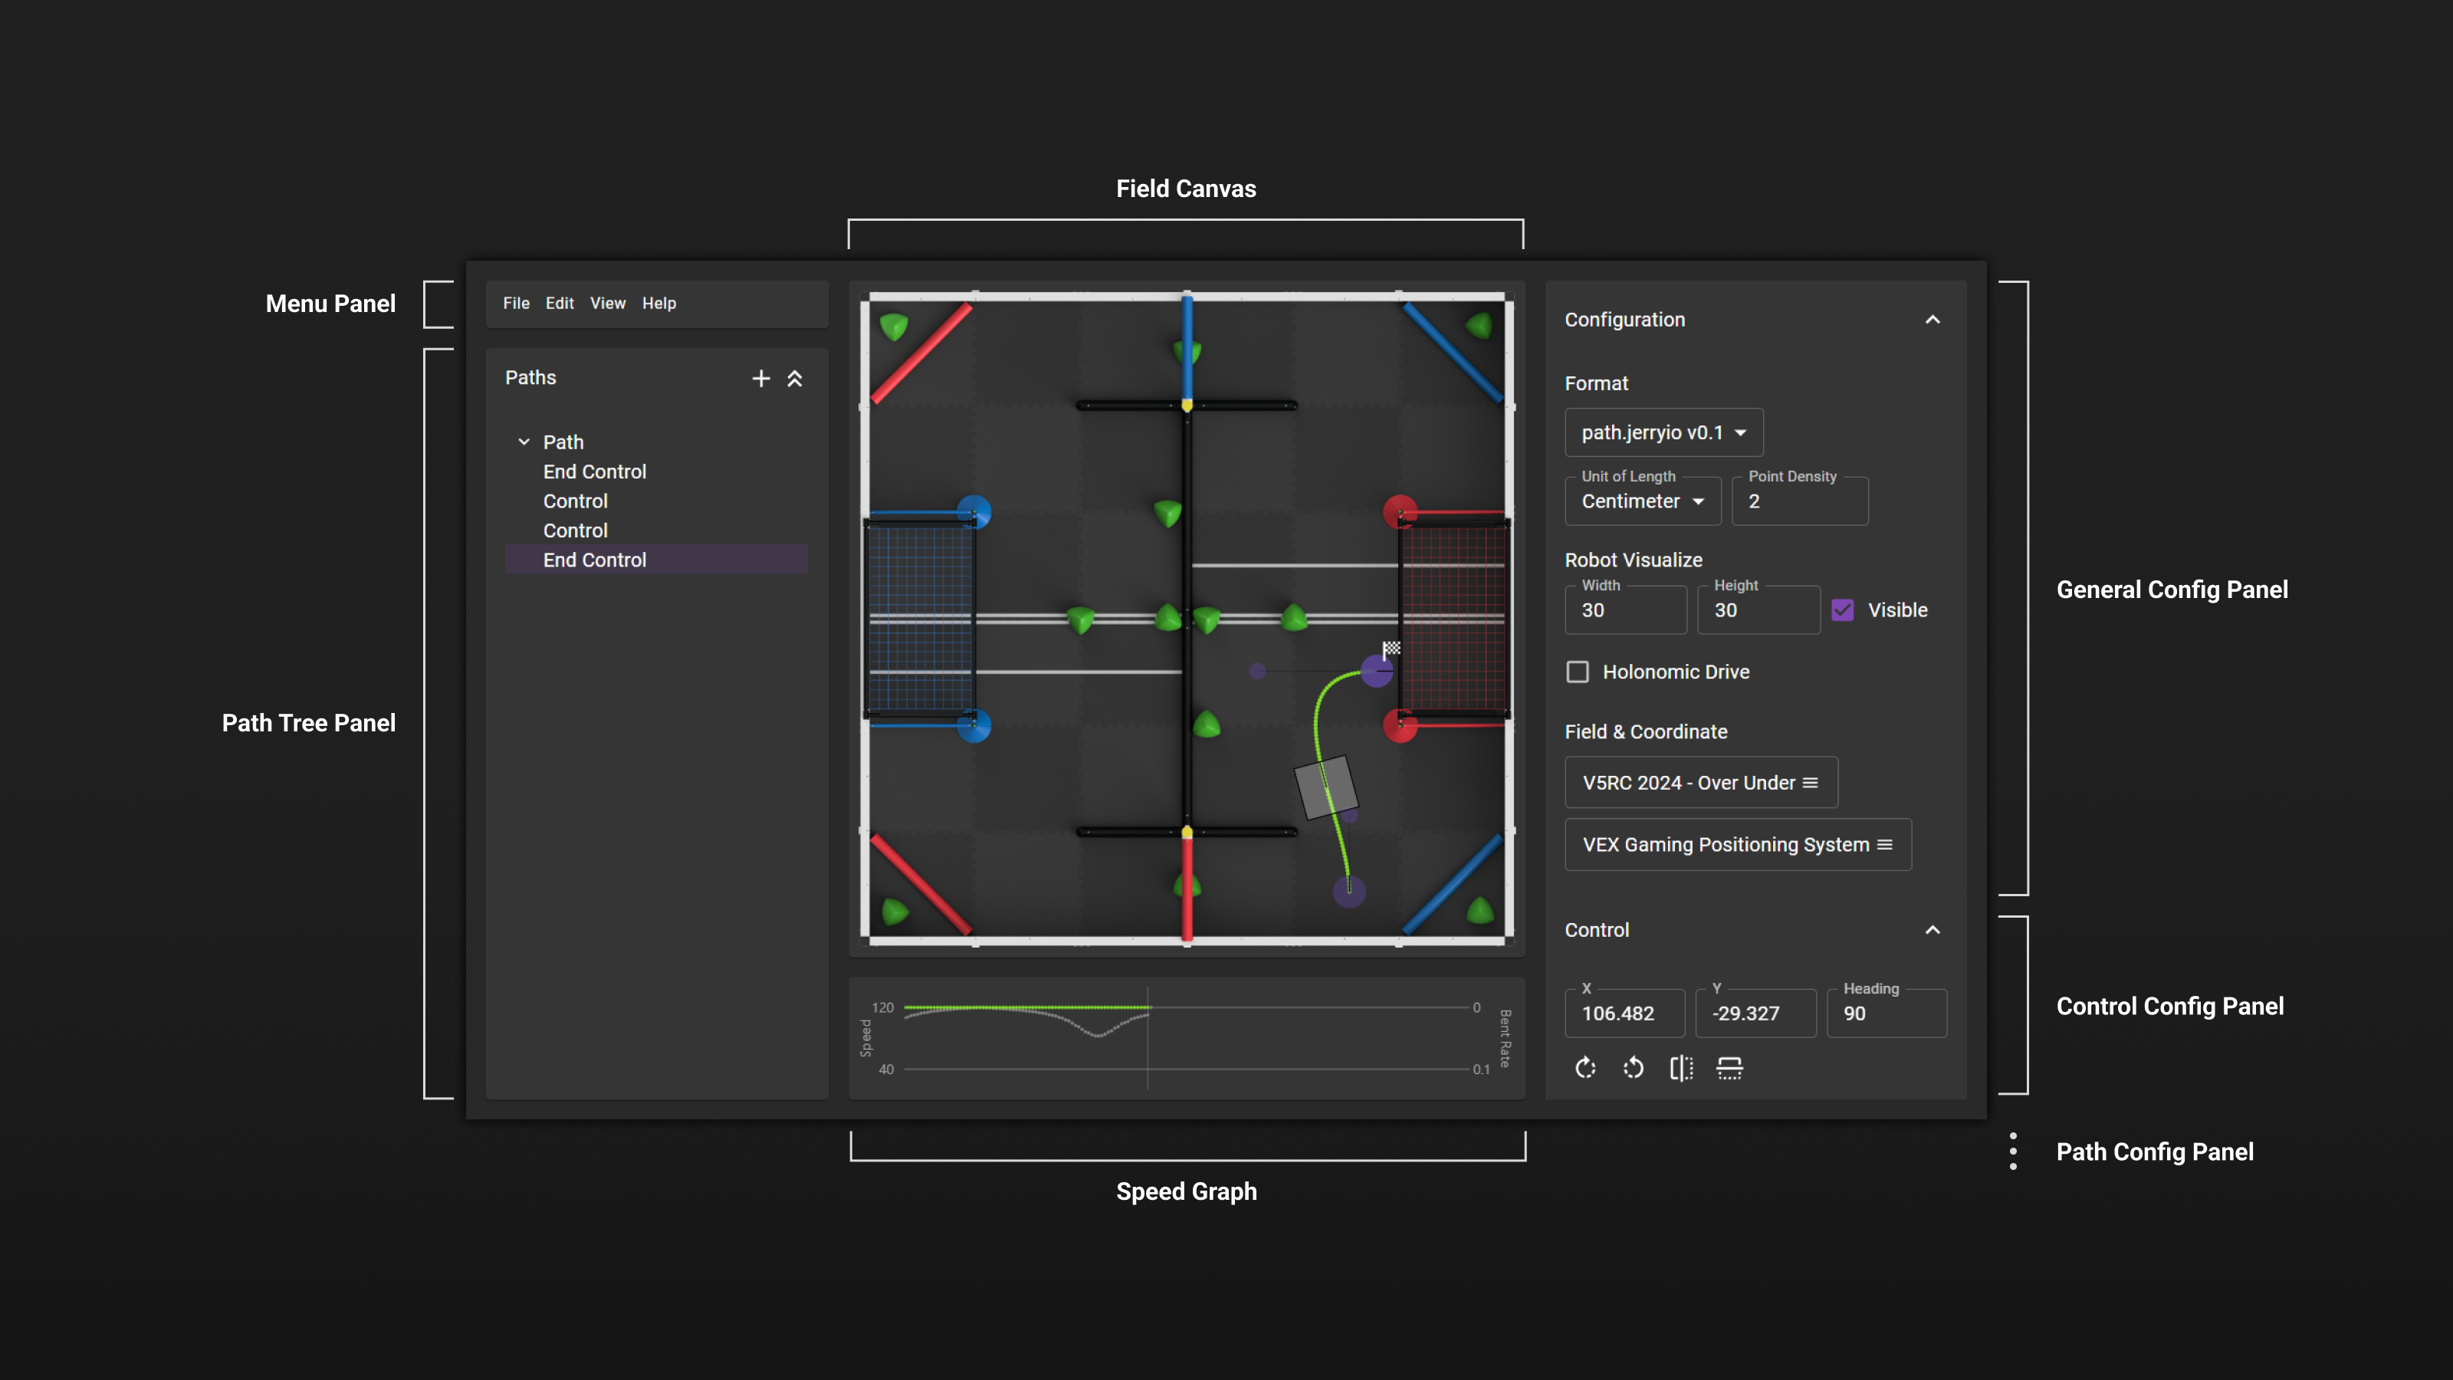Open the View menu

[x=608, y=303]
